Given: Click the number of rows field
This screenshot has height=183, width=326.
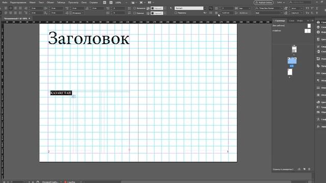Looking at the screenshot, I should (x=228, y=8).
